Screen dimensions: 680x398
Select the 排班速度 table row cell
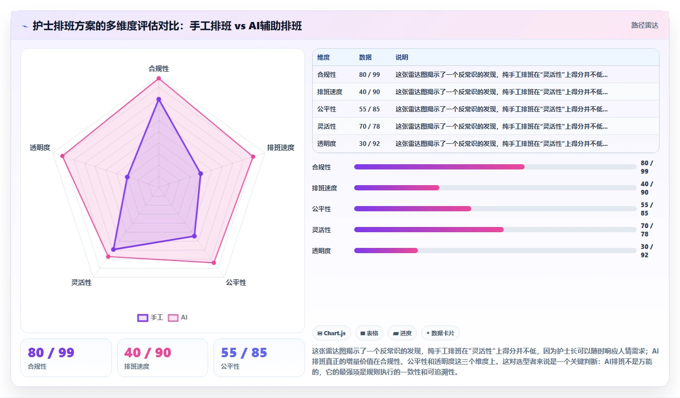click(x=330, y=92)
